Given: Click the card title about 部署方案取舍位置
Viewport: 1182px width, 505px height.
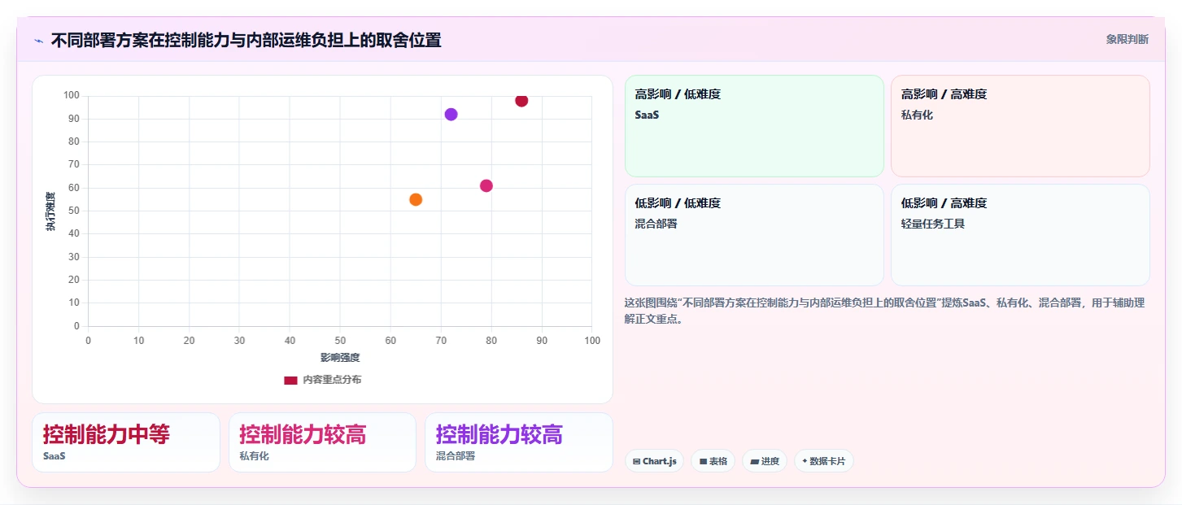Looking at the screenshot, I should click(x=246, y=40).
